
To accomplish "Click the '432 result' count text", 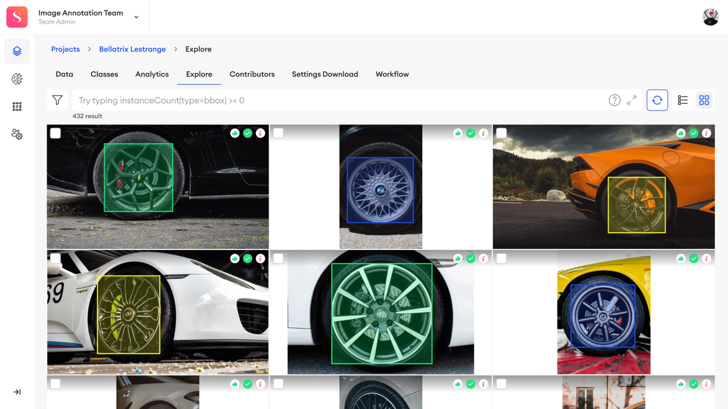I will 87,116.
